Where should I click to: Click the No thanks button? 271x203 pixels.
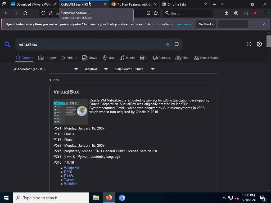206,24
